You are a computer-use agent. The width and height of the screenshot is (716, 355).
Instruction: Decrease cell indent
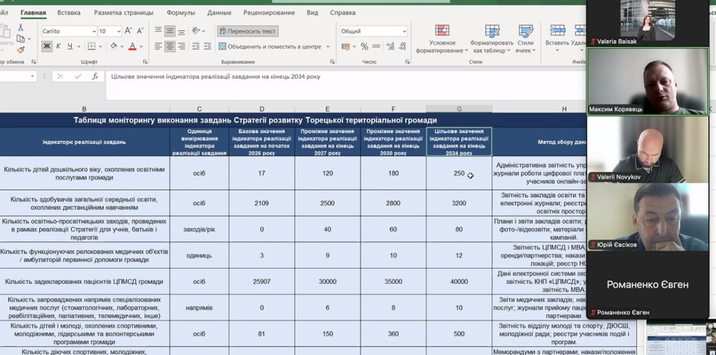point(196,46)
